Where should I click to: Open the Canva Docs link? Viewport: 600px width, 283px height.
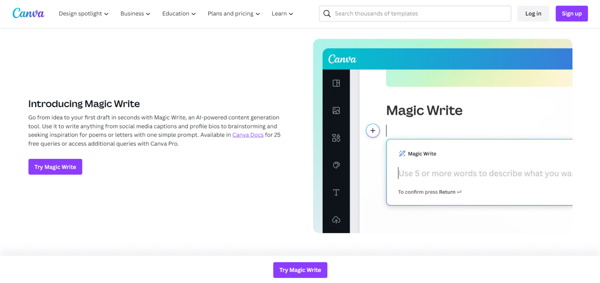click(x=248, y=135)
